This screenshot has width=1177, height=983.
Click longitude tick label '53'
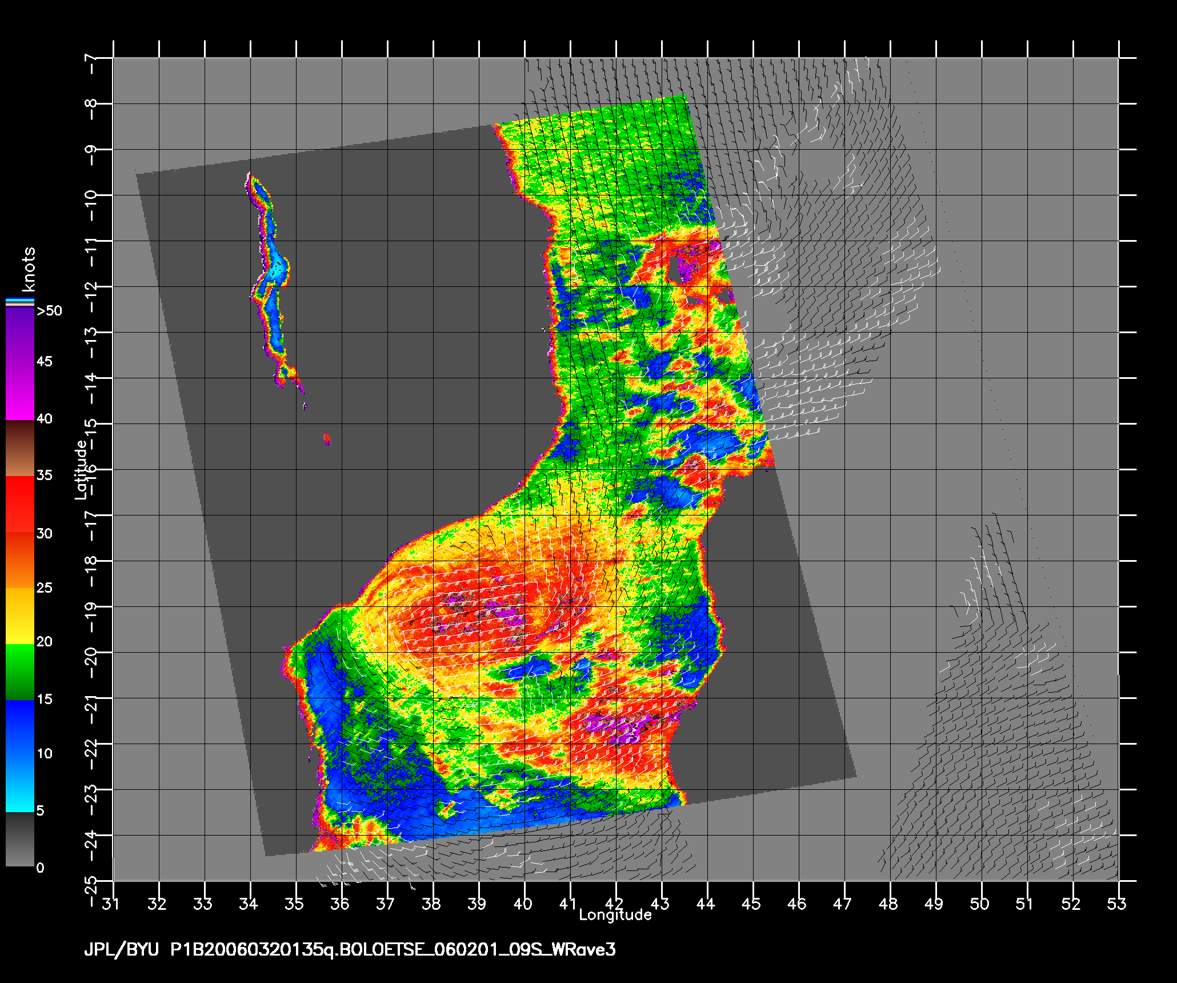point(1117,904)
